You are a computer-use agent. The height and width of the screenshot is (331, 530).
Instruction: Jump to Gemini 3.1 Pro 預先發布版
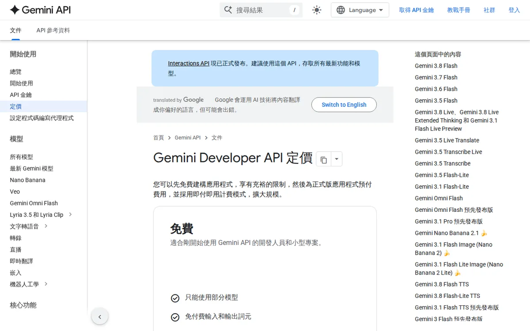449,221
